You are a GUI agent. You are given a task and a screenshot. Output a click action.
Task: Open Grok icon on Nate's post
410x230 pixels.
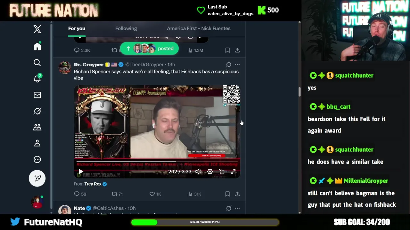pos(229,208)
